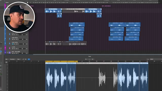The width and height of the screenshot is (162, 91).
Task: Click bar 1 on the editor ruler
Action: [x=10, y=61]
